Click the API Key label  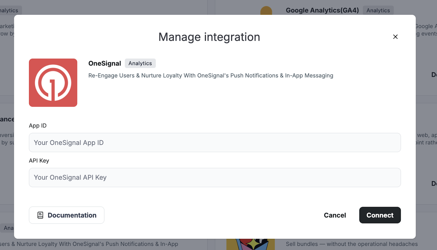coord(39,161)
